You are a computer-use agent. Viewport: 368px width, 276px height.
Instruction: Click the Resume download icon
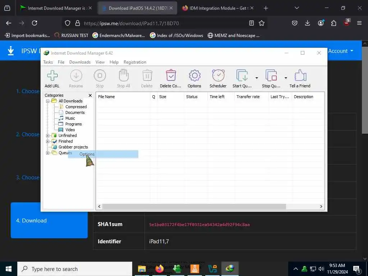click(x=76, y=76)
